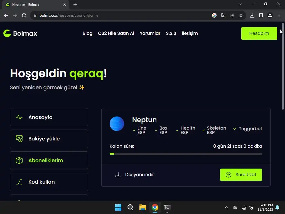Select Anasayfa in the sidebar
This screenshot has width=285, height=214.
pos(49,117)
